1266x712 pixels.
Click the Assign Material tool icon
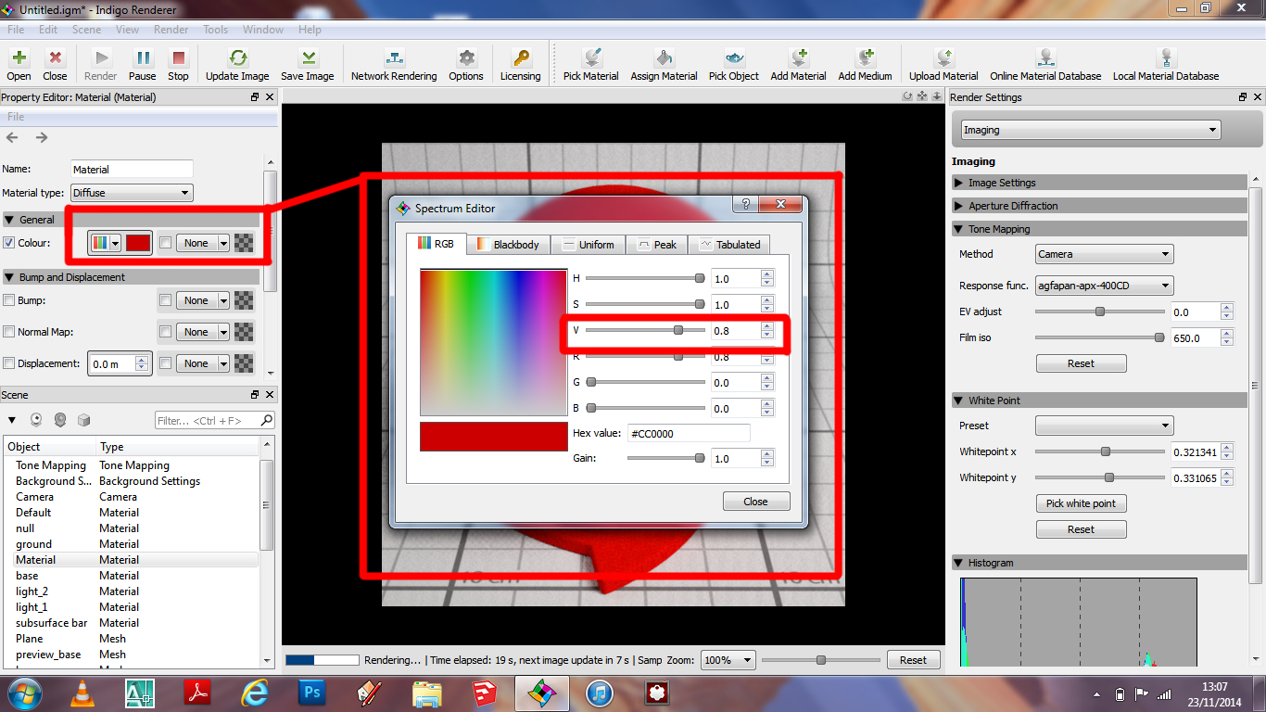[664, 59]
